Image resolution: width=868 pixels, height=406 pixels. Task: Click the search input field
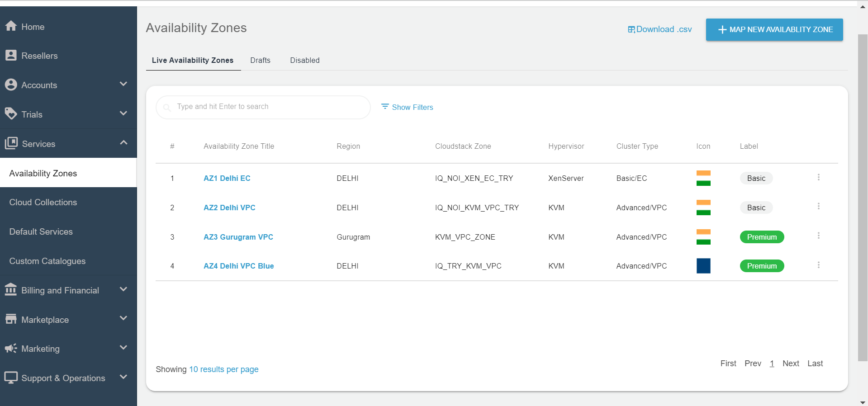point(267,107)
